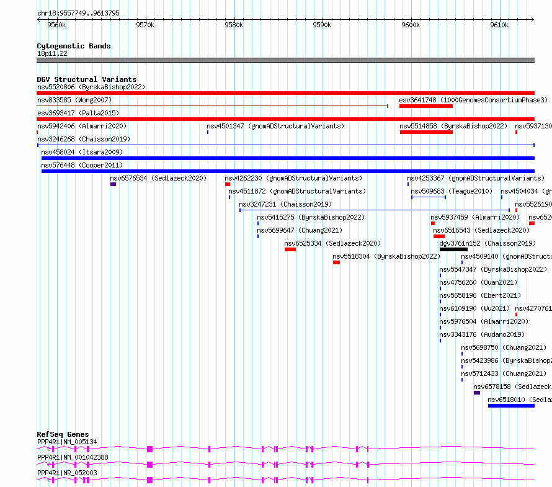The height and width of the screenshot is (487, 552).
Task: Click the red nsv5514858 variant bar
Action: coord(426,132)
